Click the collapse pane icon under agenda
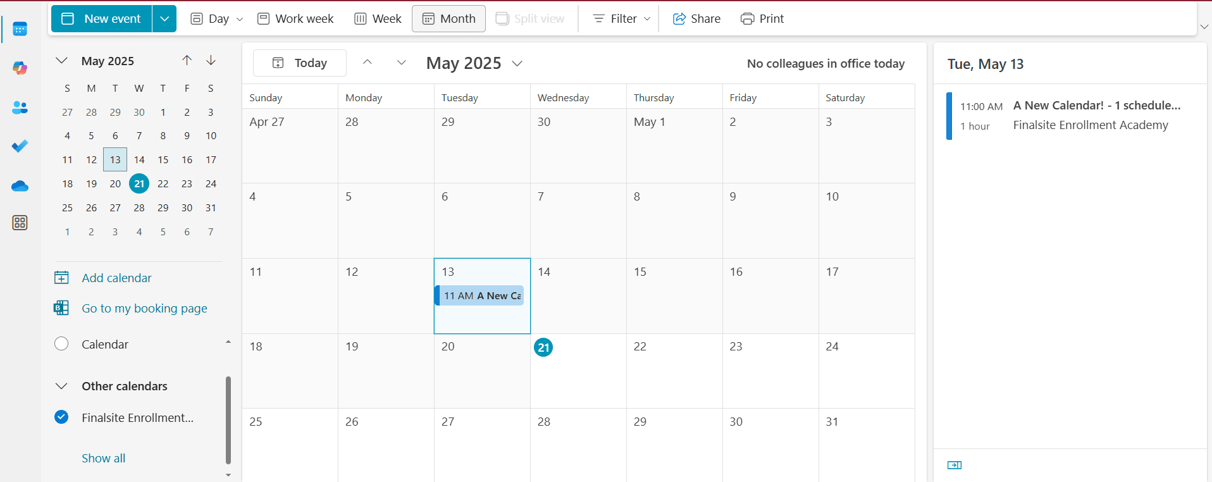 954,466
